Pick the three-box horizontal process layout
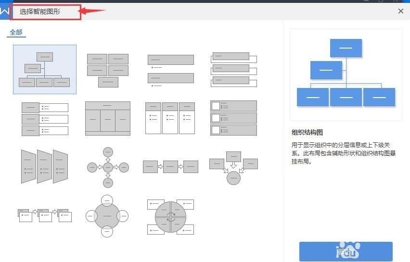 click(x=170, y=167)
